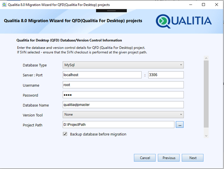Screen dimensions: 224x169
Task: Open the Version Tool dropdown
Action: [x=123, y=115]
